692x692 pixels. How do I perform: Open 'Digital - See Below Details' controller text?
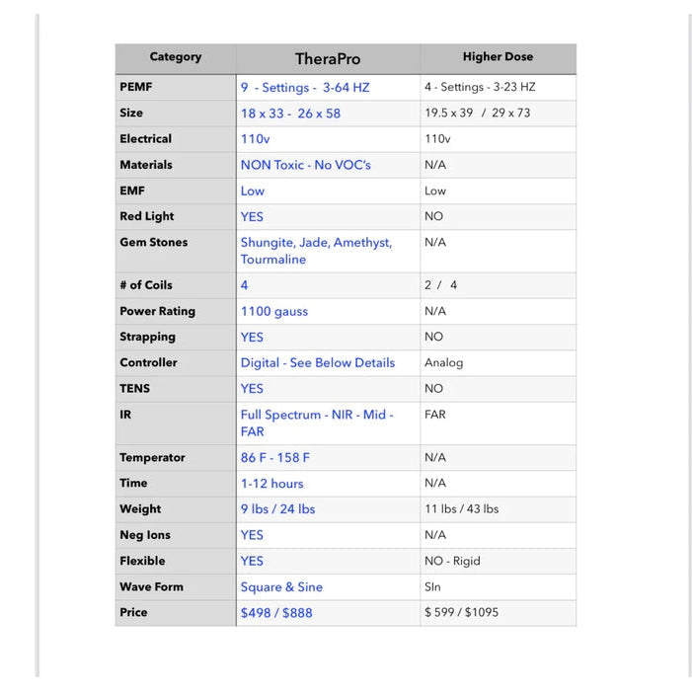[318, 362]
